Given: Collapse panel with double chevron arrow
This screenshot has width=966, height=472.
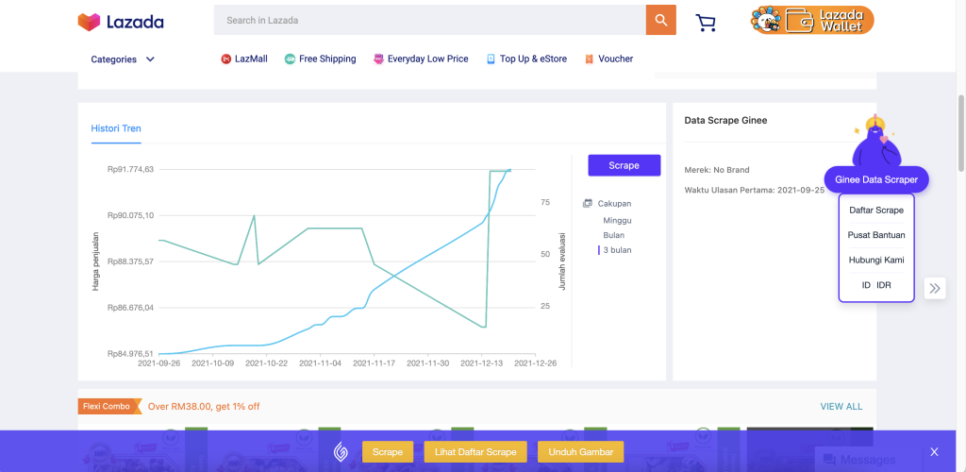Looking at the screenshot, I should tap(935, 288).
